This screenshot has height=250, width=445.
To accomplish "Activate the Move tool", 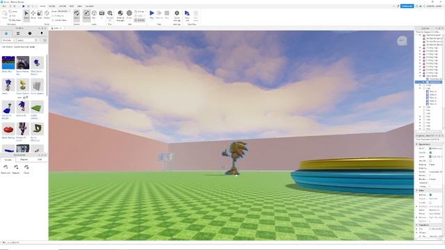I will pyautogui.click(x=33, y=15).
